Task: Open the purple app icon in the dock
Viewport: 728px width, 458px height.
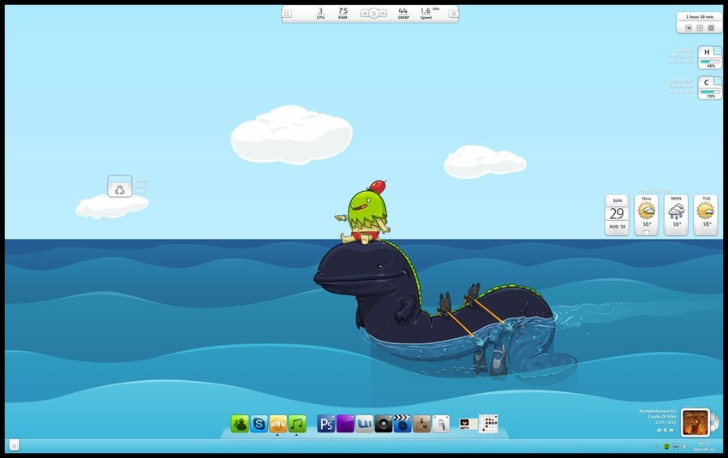Action: [345, 424]
